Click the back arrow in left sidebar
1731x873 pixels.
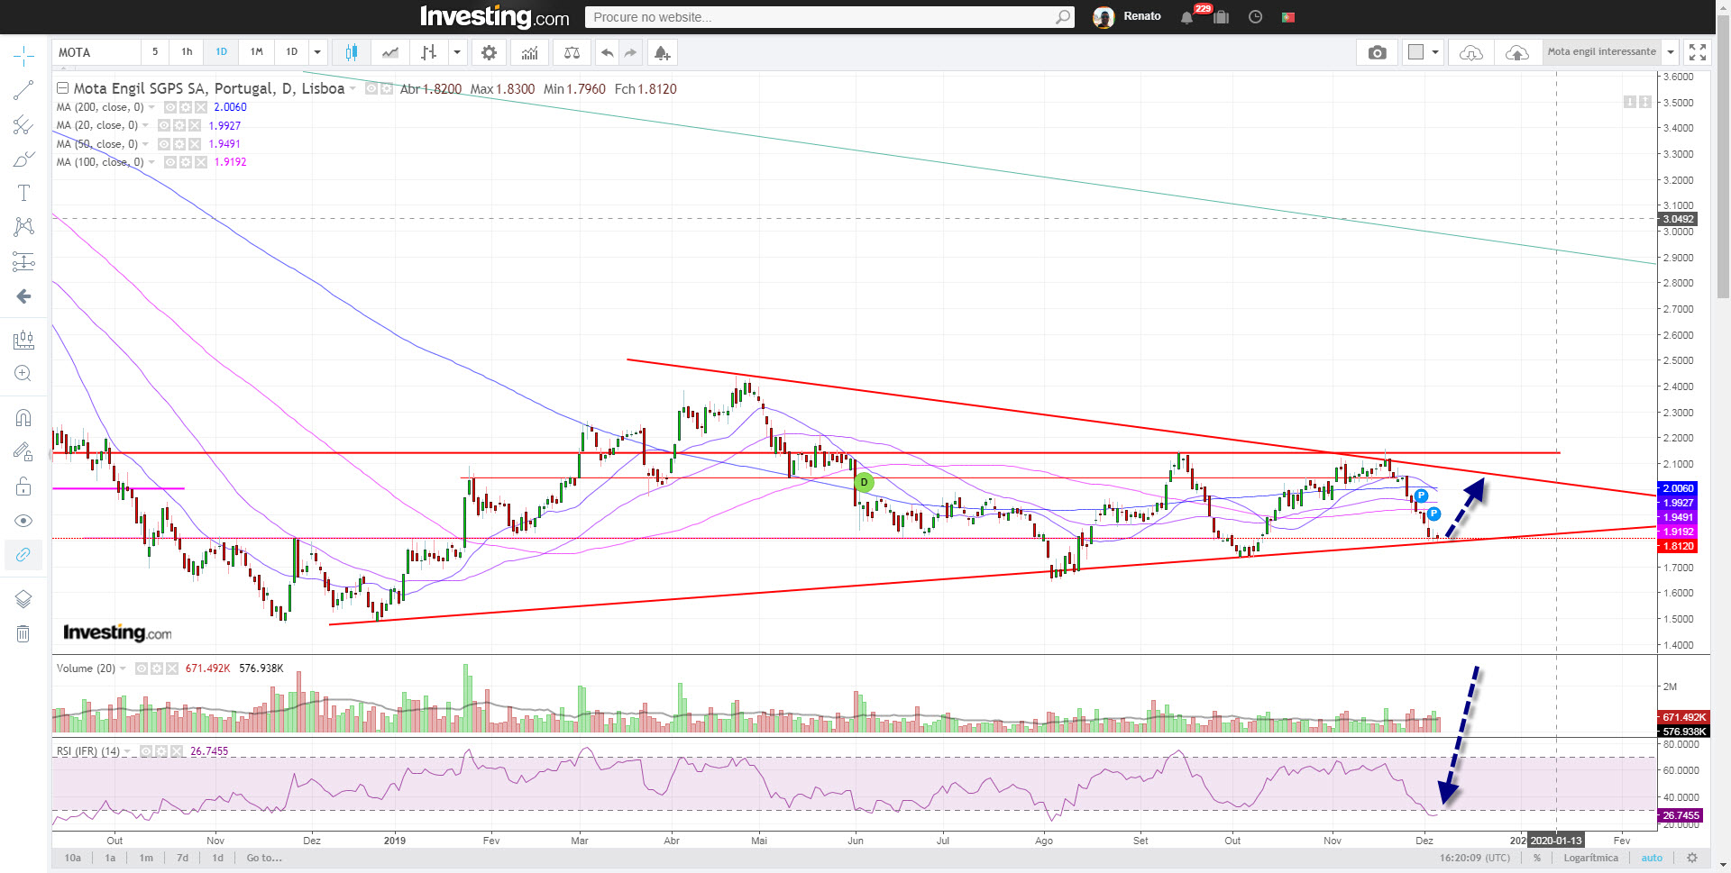click(23, 296)
